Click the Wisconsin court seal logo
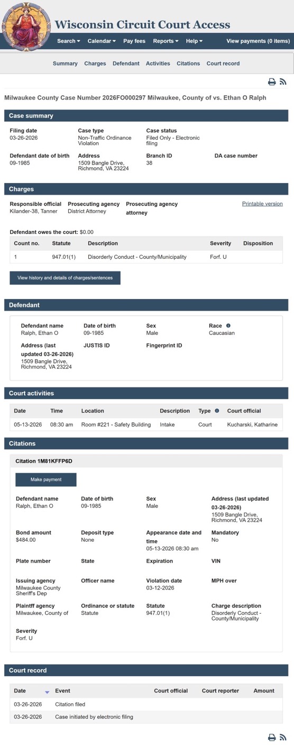294x745 pixels. click(x=26, y=26)
